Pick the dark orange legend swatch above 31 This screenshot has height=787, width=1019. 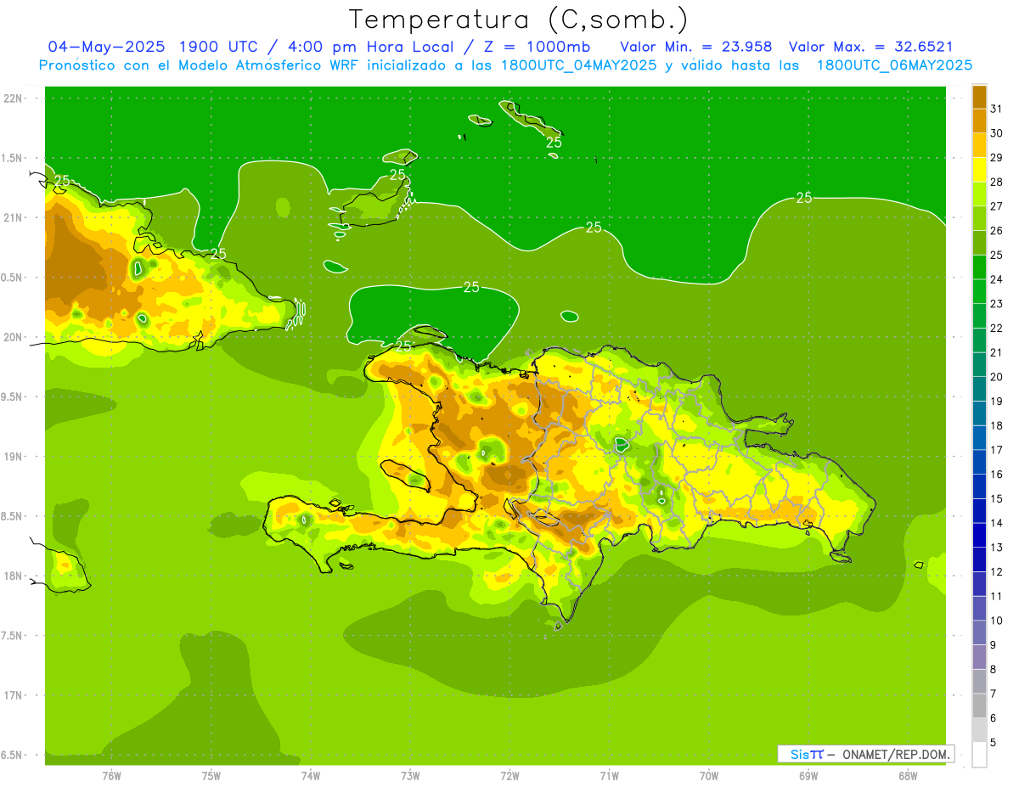pos(979,96)
